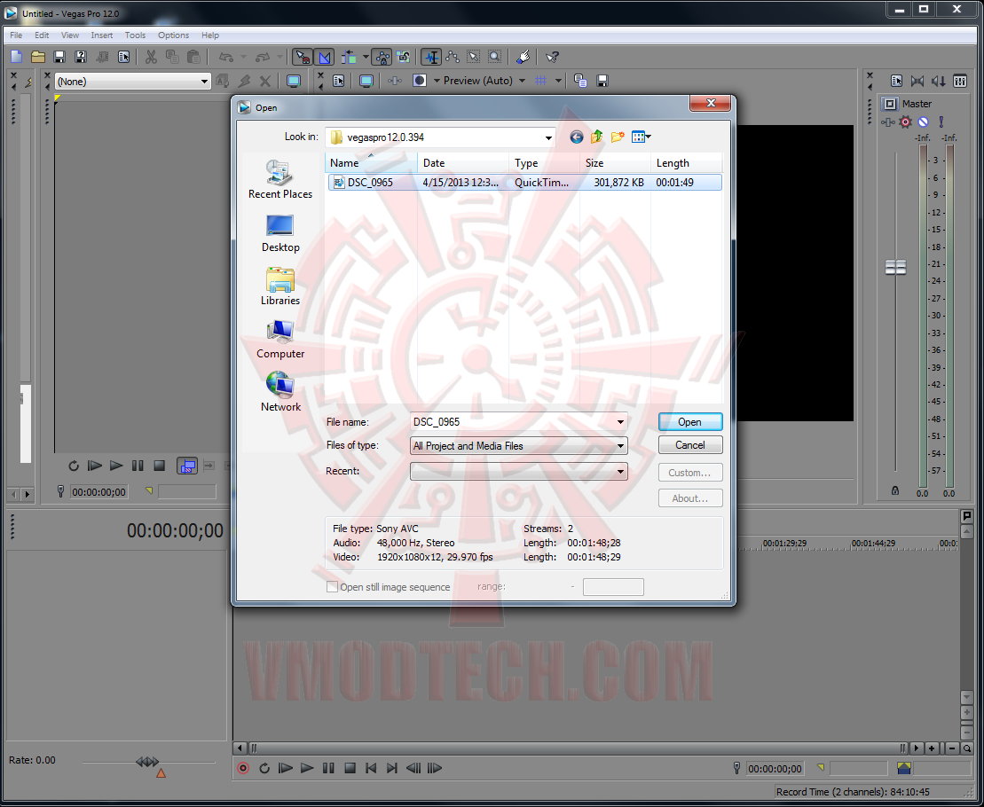Open the Tools menu
This screenshot has height=807, width=984.
135,35
